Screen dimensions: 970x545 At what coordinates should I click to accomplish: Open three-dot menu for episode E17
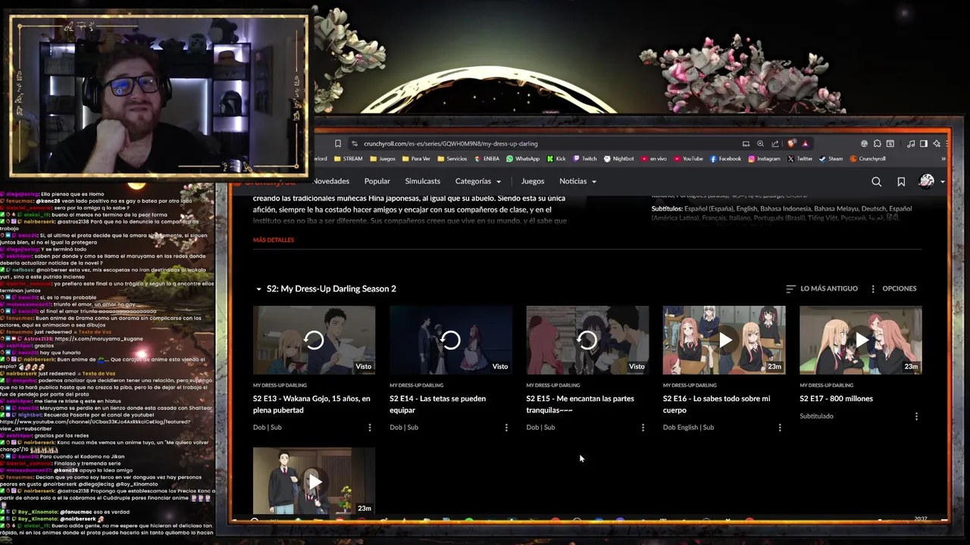click(916, 416)
